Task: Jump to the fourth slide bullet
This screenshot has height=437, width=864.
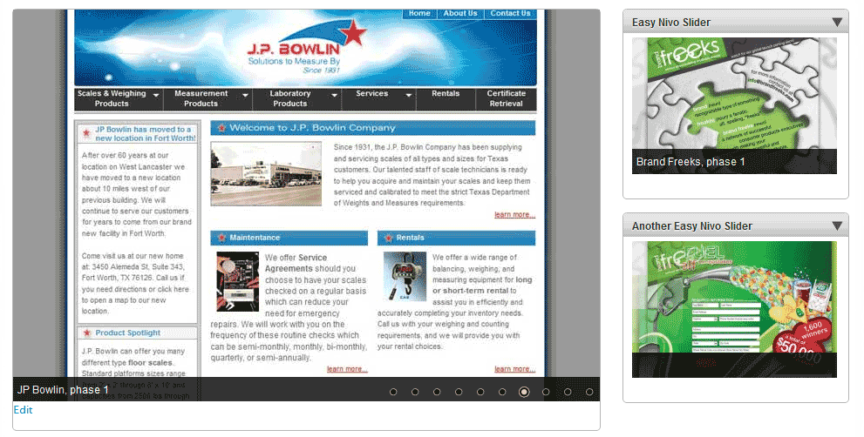Action: (459, 392)
